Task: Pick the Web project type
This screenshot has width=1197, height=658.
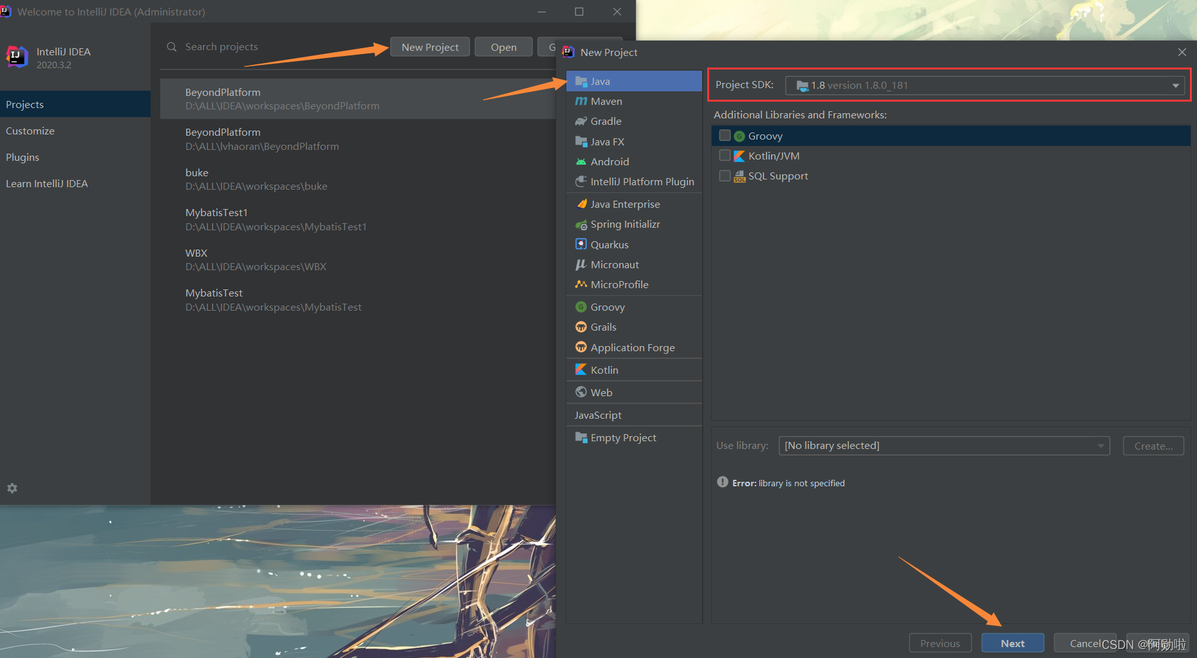Action: click(x=634, y=392)
